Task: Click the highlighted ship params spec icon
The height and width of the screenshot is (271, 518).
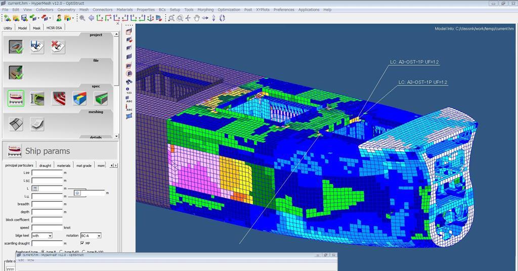Action: point(16,99)
